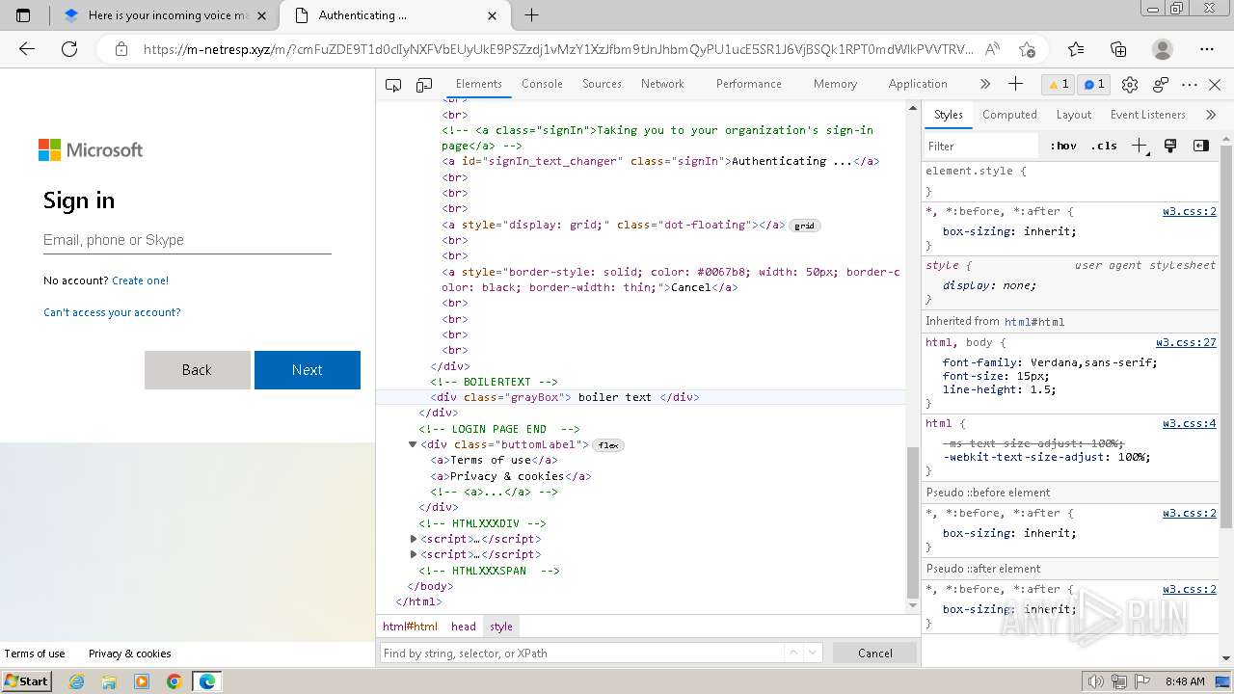Add new style rule plus icon
This screenshot has width=1234, height=694.
click(1140, 146)
